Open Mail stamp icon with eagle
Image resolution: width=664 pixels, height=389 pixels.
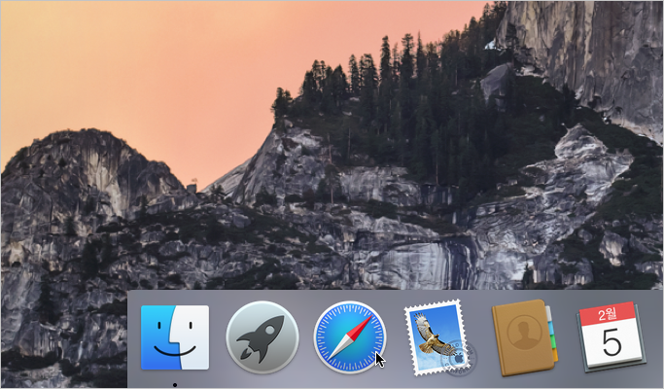pyautogui.click(x=439, y=337)
